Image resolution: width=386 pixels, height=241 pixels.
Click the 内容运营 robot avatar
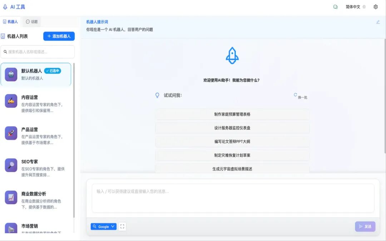pos(11,101)
